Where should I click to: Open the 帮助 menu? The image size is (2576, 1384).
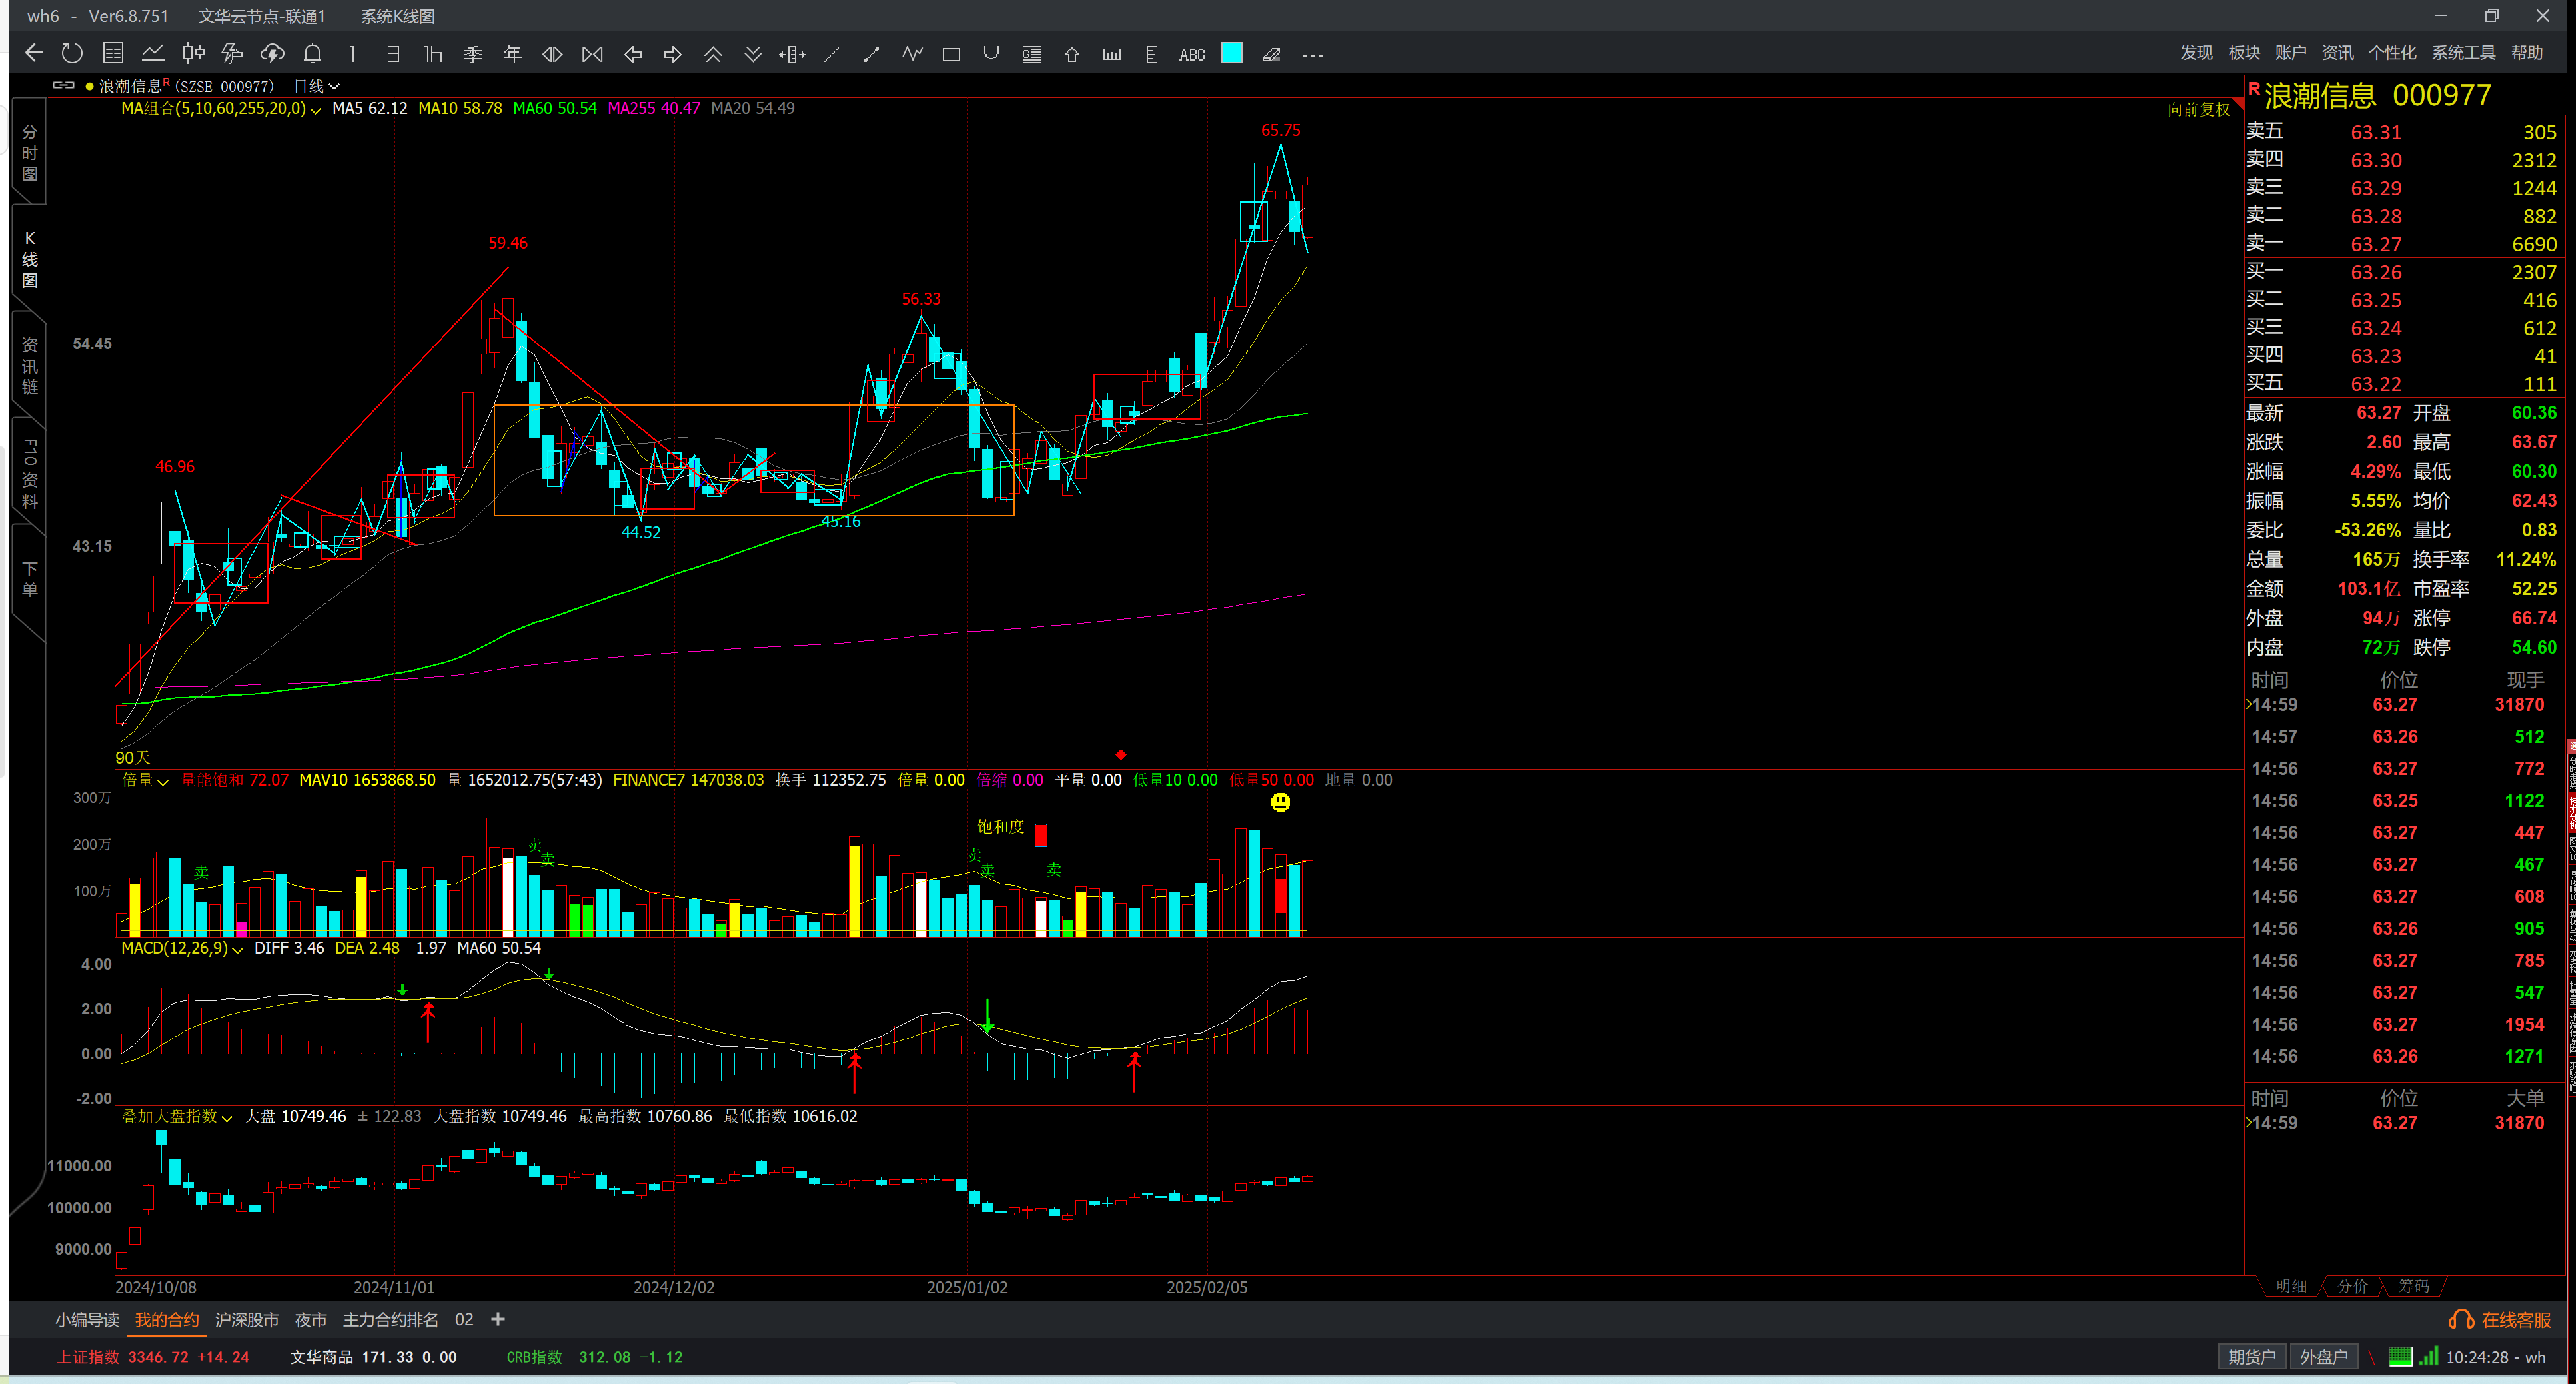click(x=2527, y=52)
